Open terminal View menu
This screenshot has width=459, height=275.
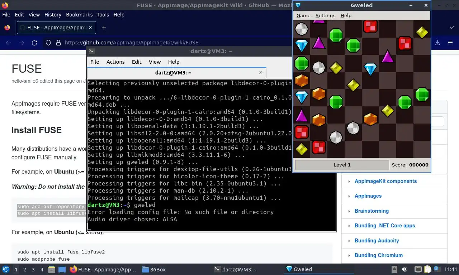155,62
